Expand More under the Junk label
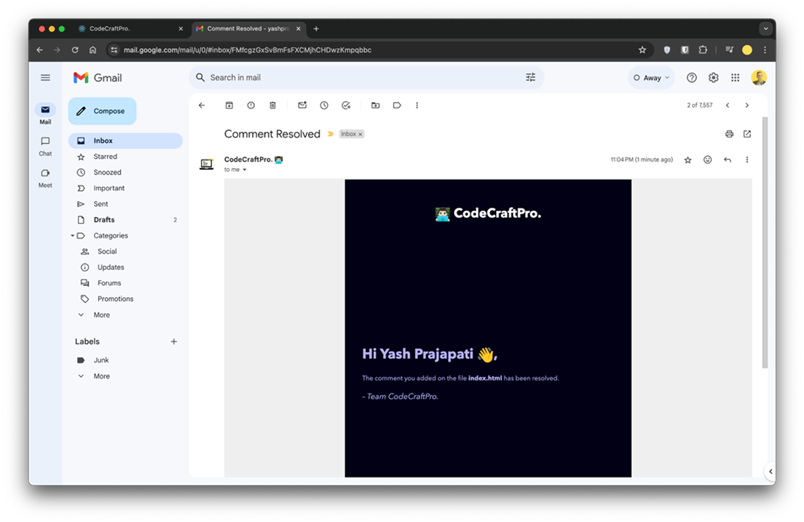804x522 pixels. pos(102,376)
